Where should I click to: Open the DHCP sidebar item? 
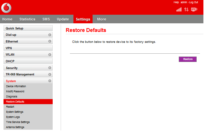click(28, 61)
